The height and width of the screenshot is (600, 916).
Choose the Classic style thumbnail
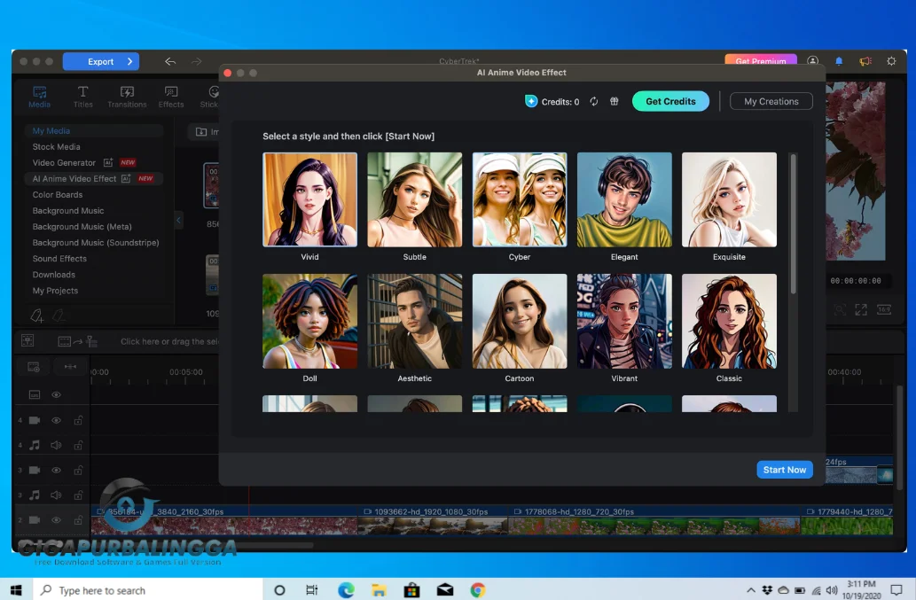[729, 321]
